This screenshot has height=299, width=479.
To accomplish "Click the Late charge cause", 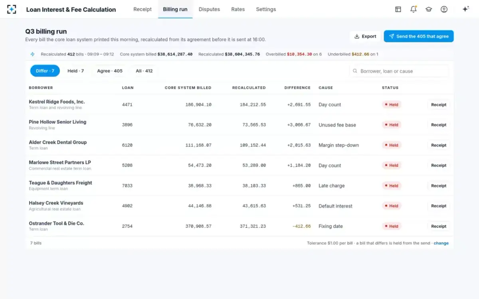I will (331, 186).
